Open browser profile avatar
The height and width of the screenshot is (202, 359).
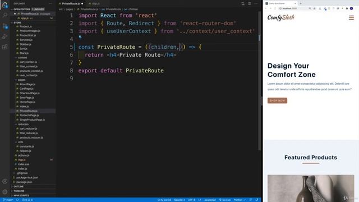click(x=352, y=8)
